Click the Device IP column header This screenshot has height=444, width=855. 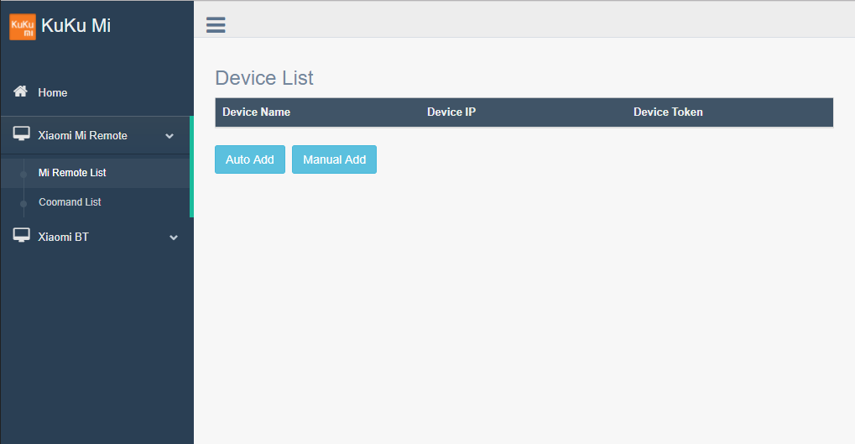click(451, 112)
